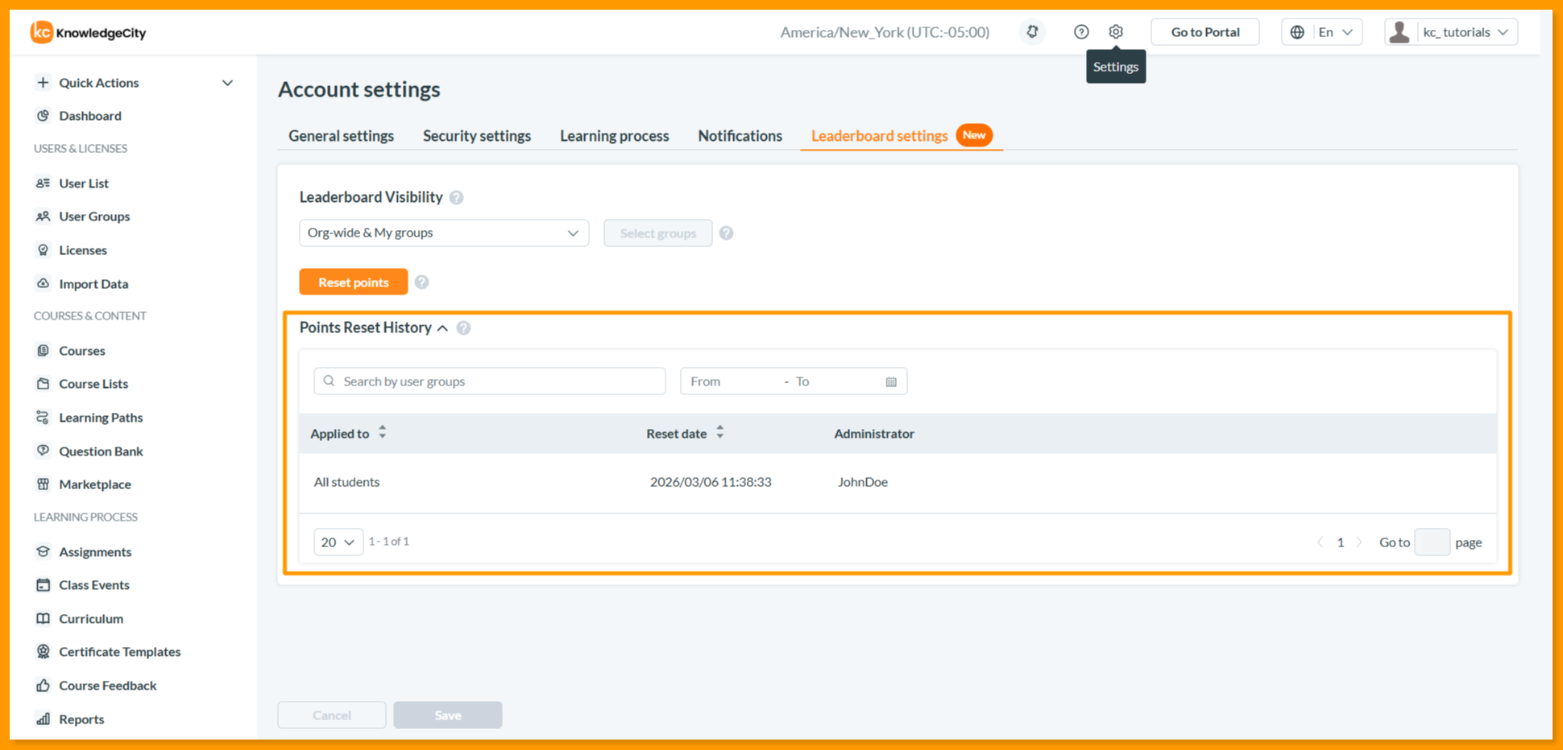This screenshot has width=1563, height=750.
Task: Open User List in the sidebar
Action: click(x=84, y=183)
